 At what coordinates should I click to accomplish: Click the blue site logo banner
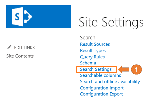coord(38,17)
